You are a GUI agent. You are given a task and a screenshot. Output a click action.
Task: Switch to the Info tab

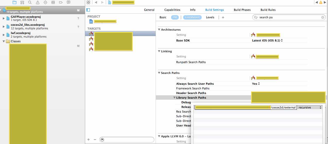[193, 10]
